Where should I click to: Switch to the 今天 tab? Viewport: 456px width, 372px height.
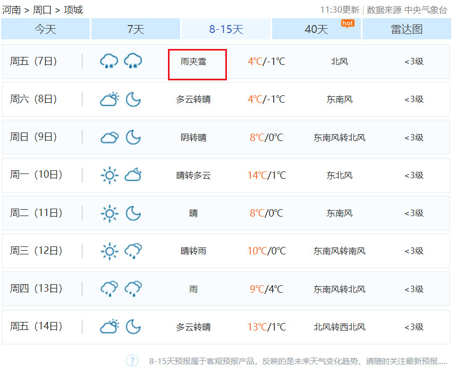[x=45, y=29]
